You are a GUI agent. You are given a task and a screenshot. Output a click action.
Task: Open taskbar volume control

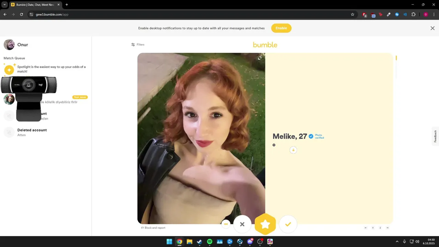pos(417,242)
